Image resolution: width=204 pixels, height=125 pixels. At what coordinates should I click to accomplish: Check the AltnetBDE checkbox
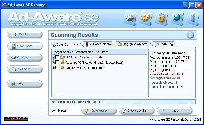pyautogui.click(x=57, y=68)
